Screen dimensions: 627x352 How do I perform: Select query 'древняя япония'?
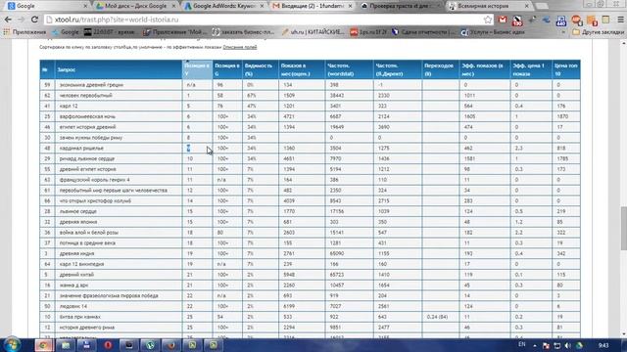(x=78, y=222)
